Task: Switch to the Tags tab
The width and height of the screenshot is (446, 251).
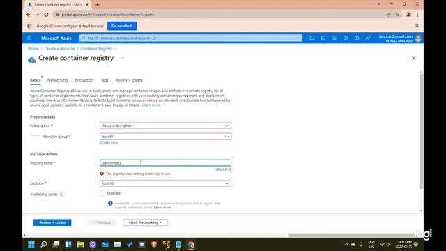Action: coord(105,80)
